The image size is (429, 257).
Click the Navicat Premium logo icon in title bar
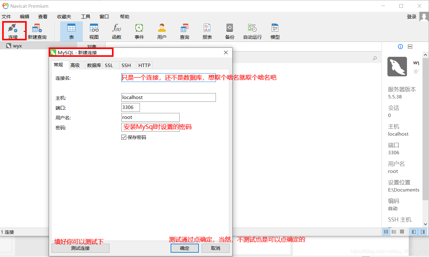tap(5, 6)
